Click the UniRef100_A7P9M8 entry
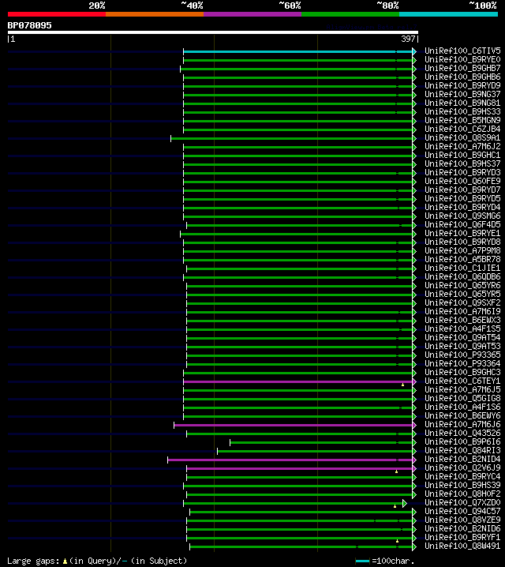The width and height of the screenshot is (505, 567). pyautogui.click(x=462, y=250)
